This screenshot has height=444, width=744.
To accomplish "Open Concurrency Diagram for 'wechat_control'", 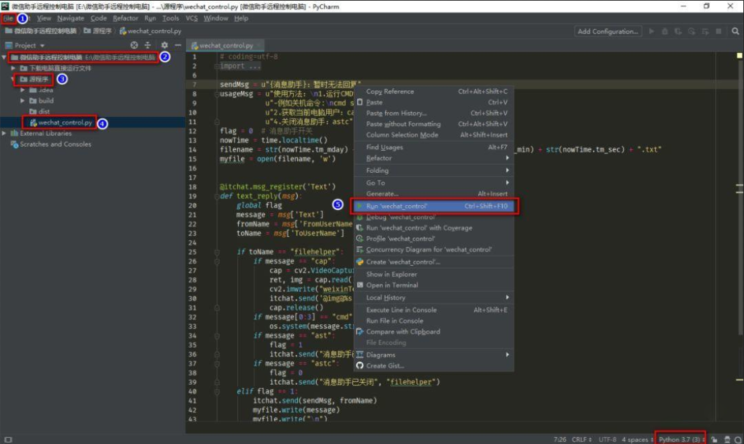I will [434, 250].
